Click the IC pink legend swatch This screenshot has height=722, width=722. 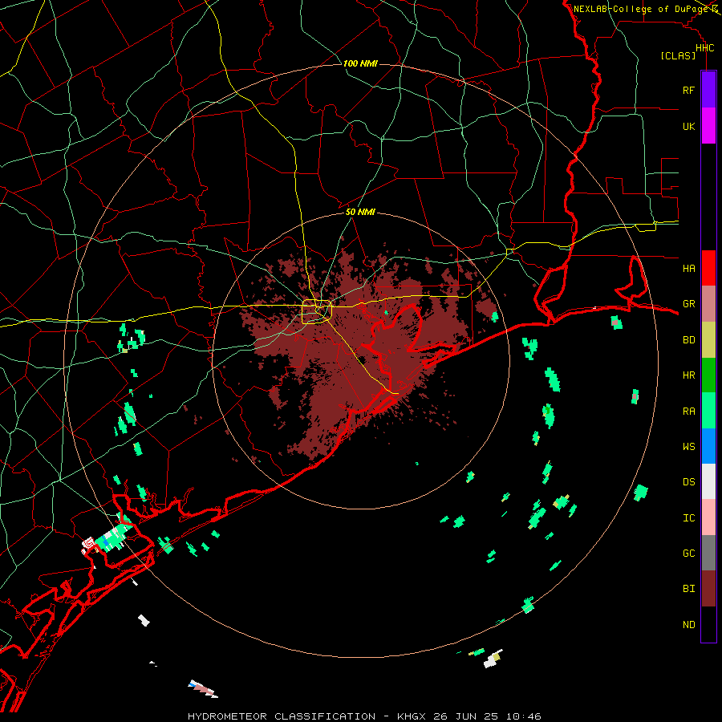coord(708,517)
